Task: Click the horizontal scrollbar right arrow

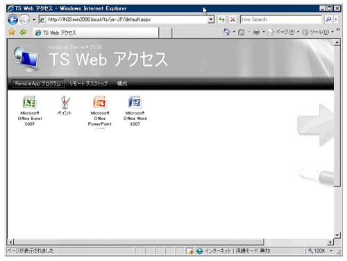Action: tap(330, 242)
